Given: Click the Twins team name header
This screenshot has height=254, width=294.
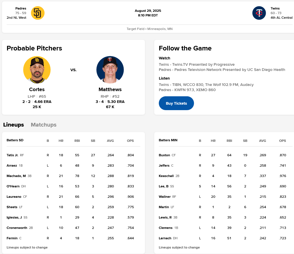Looking at the screenshot, I should pyautogui.click(x=275, y=8).
